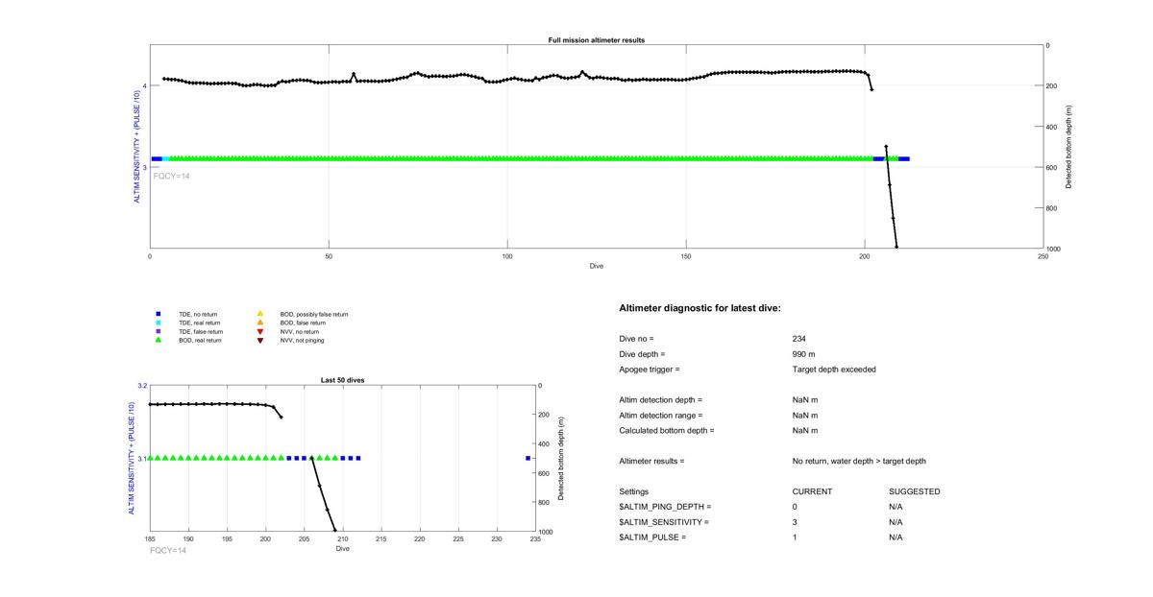This screenshot has height=597, width=1153.
Task: Click the 'Apogee trigger =' label
Action: click(x=650, y=370)
